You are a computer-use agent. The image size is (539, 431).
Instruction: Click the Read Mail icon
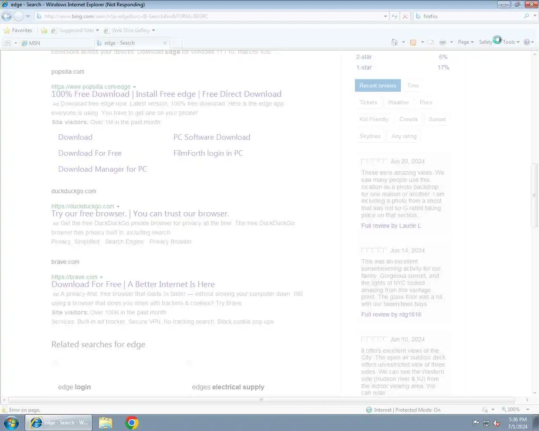point(431,42)
